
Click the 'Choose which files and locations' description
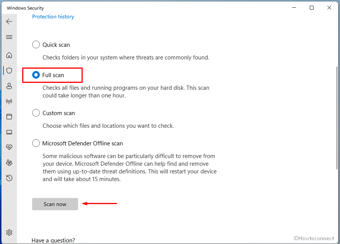108,126
